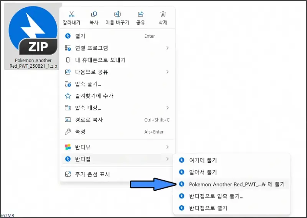This screenshot has width=307, height=218.
Task: Click the icon beside 추가 옵션 표시
Action: (68, 174)
